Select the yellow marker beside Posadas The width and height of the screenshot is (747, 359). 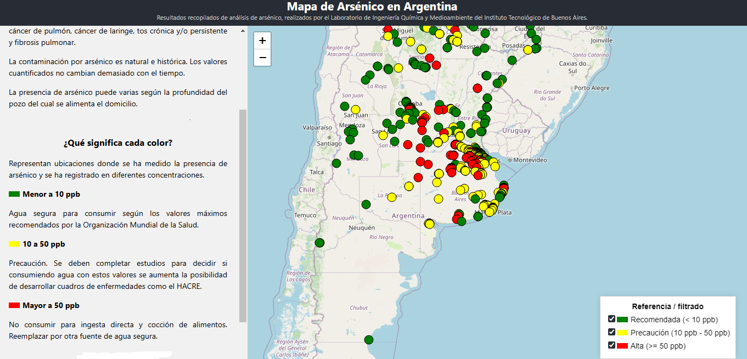tap(528, 50)
